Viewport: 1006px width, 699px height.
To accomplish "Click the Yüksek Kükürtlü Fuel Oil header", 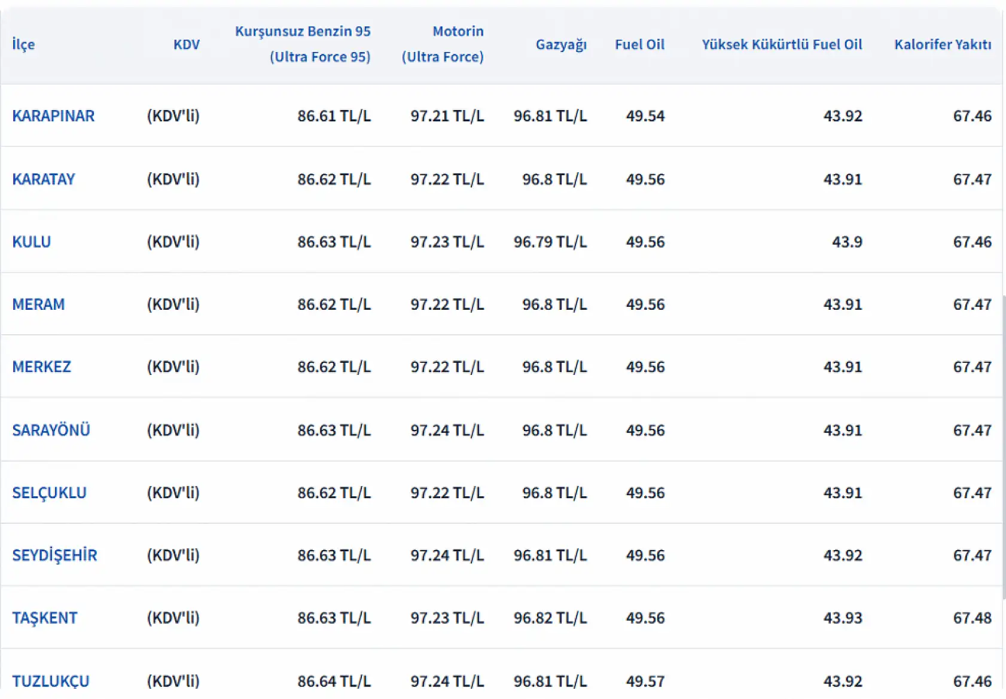I will (x=782, y=44).
